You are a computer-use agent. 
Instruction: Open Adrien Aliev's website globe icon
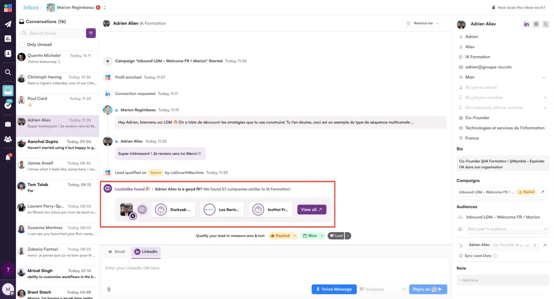(x=536, y=24)
